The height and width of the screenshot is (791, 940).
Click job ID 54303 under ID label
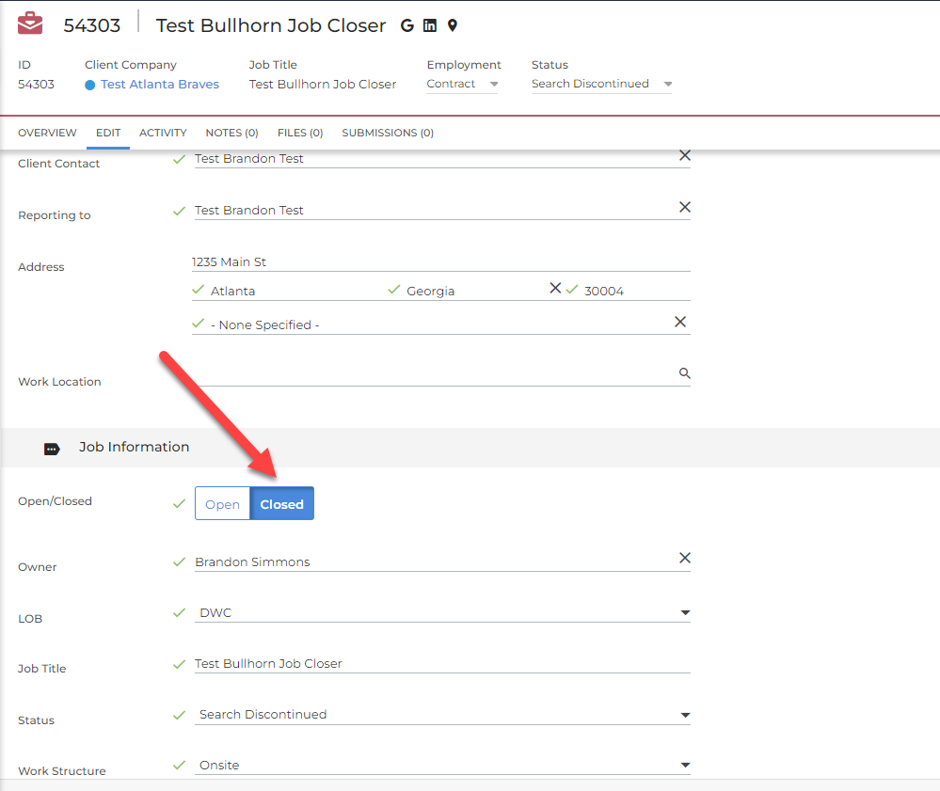coord(36,84)
